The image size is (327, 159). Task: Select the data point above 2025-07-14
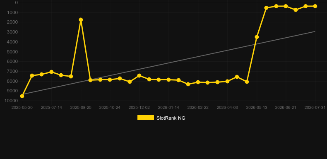[x=51, y=72]
